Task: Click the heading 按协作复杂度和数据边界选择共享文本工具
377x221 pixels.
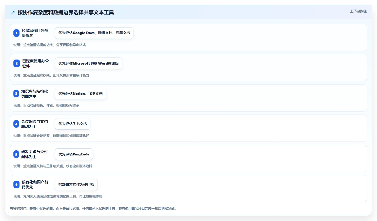Action: click(x=66, y=12)
